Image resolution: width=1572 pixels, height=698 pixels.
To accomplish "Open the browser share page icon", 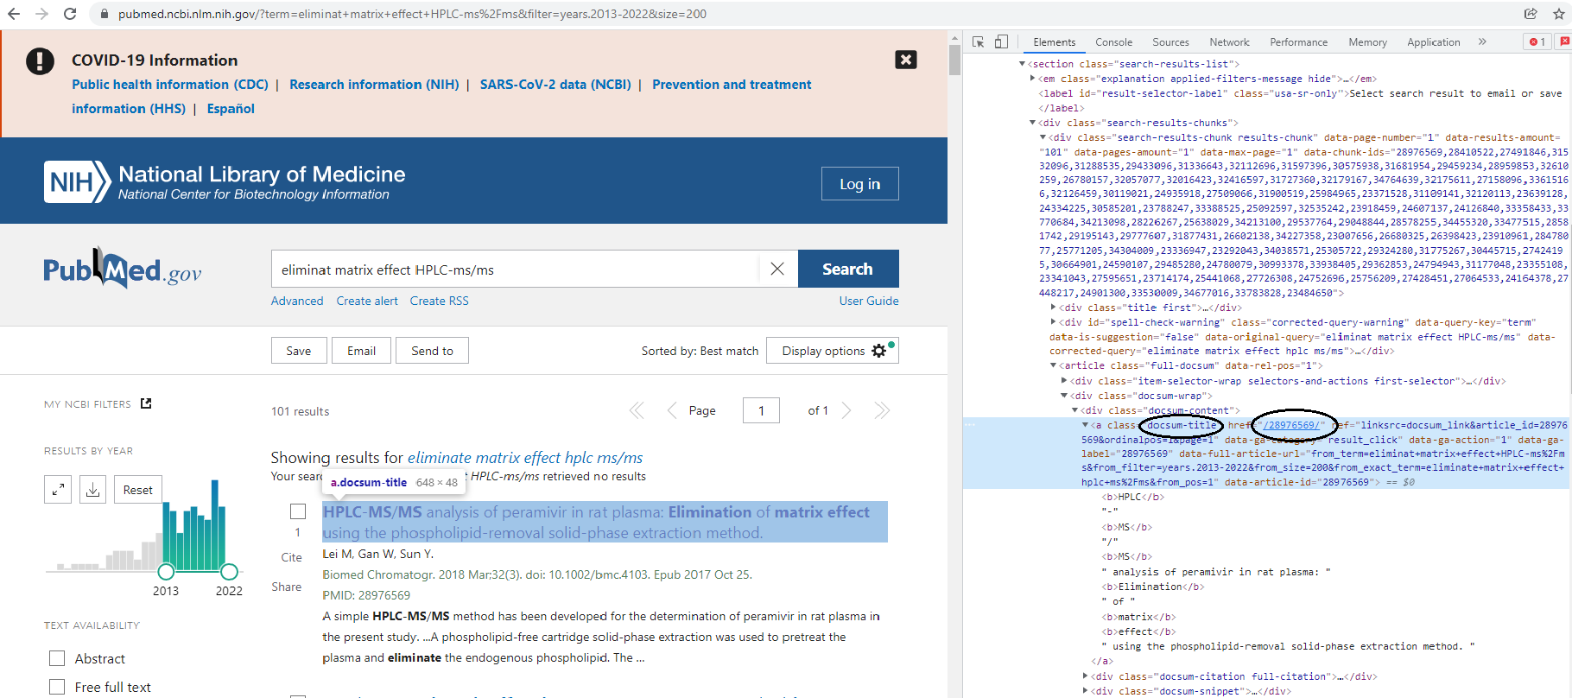I will (x=1531, y=14).
